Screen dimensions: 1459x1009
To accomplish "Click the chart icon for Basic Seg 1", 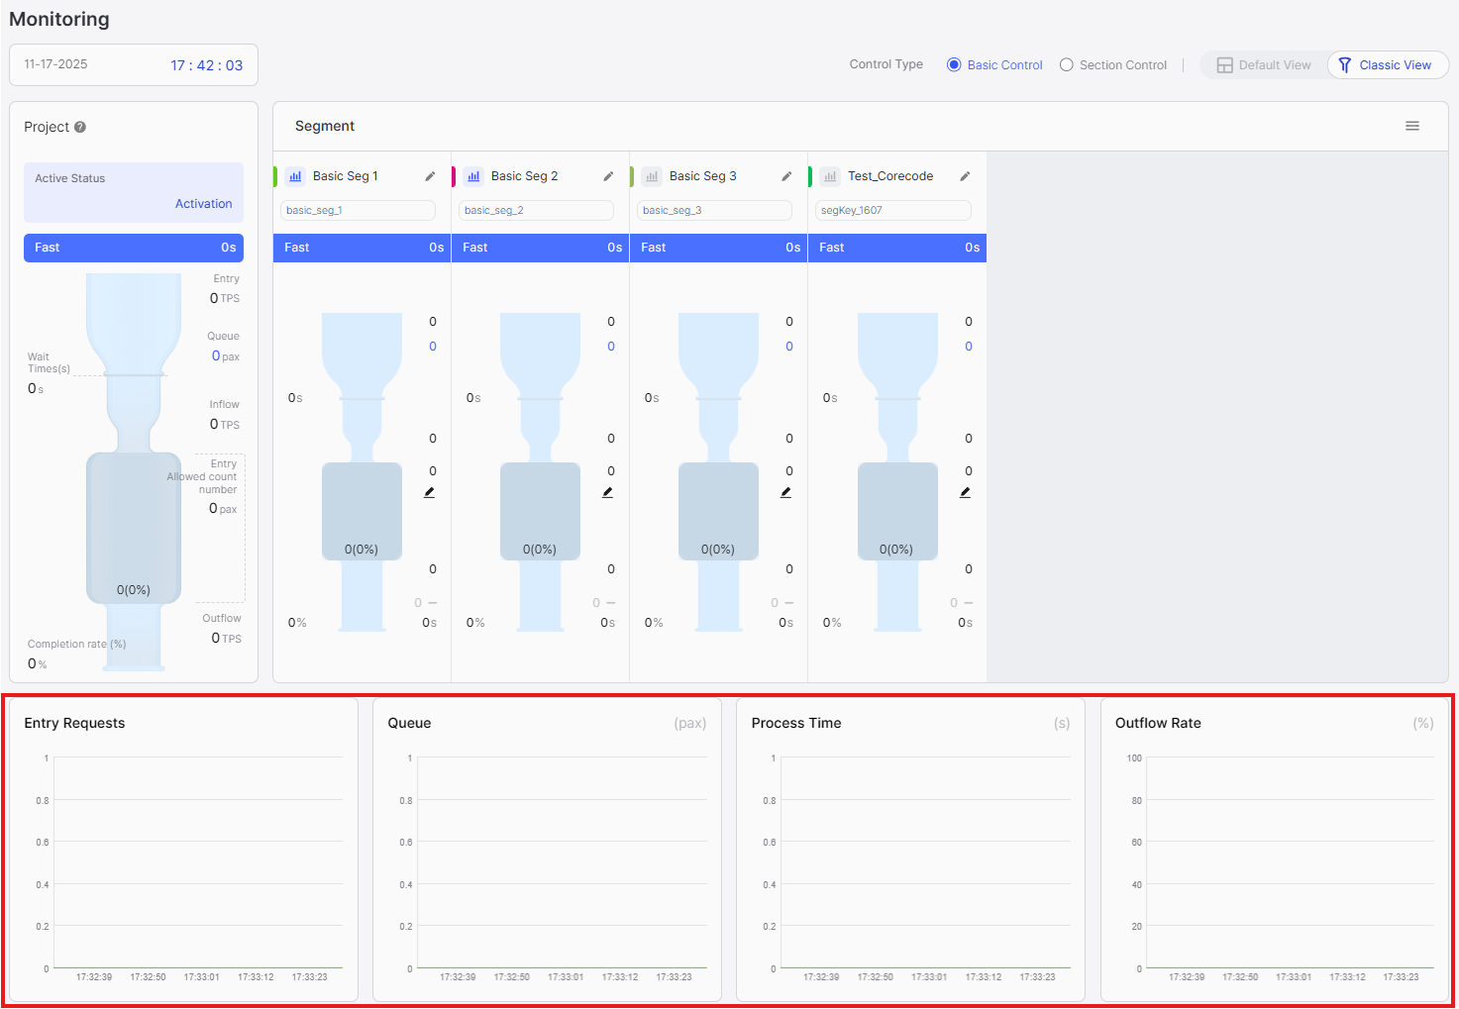I will [x=295, y=176].
